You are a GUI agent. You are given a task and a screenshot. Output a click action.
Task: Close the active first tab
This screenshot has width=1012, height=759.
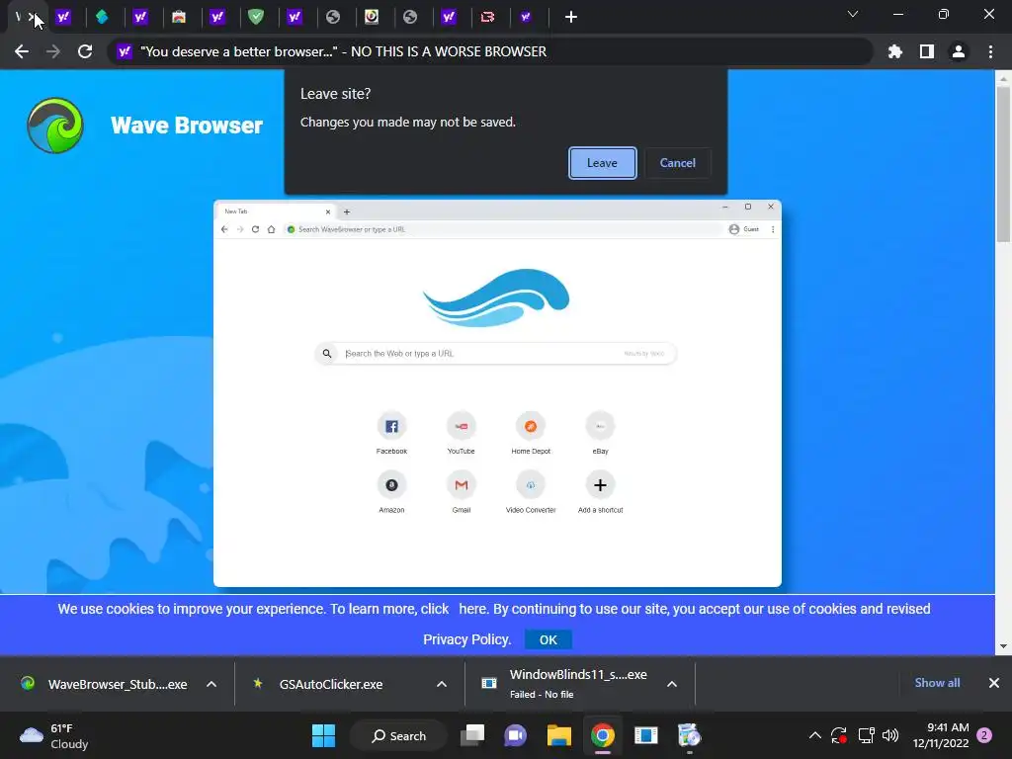coord(31,17)
